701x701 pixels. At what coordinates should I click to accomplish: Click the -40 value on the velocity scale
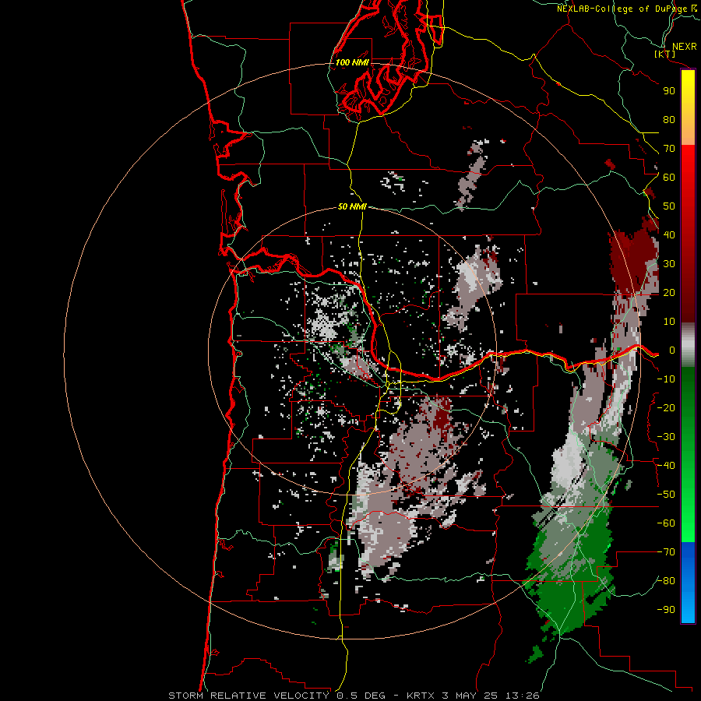666,466
